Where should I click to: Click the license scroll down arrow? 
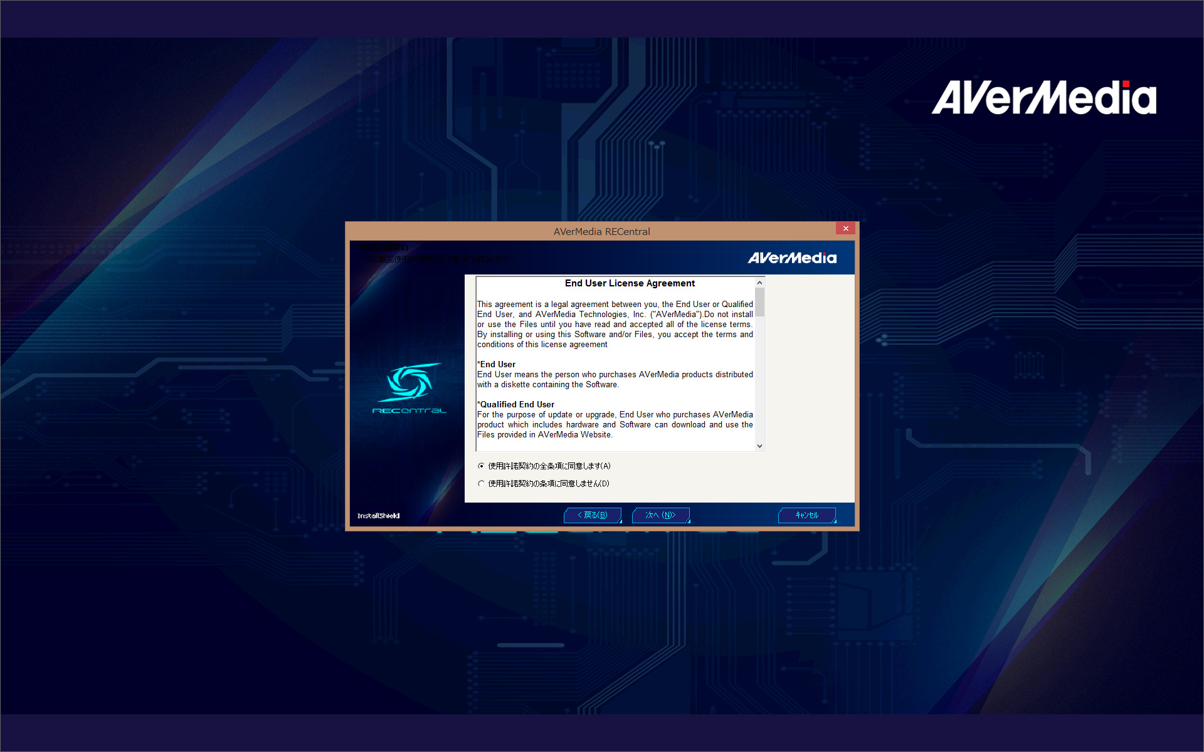[x=759, y=446]
